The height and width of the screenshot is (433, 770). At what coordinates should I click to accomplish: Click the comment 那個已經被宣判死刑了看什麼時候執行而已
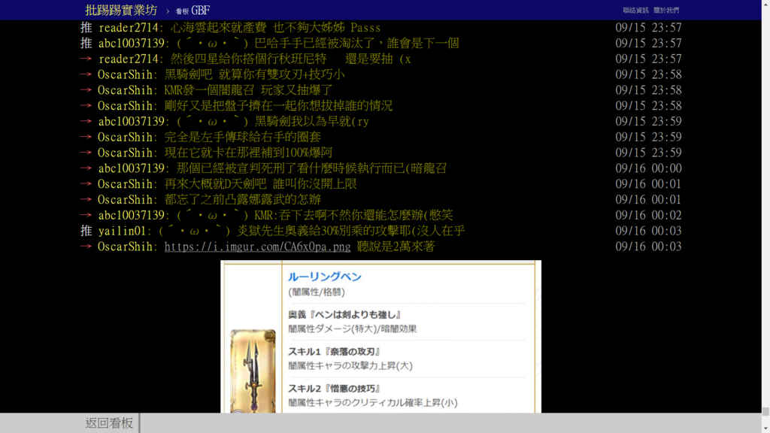coord(311,168)
